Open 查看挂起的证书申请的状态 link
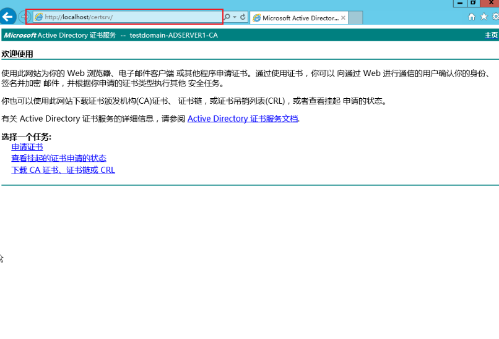 tap(59, 158)
